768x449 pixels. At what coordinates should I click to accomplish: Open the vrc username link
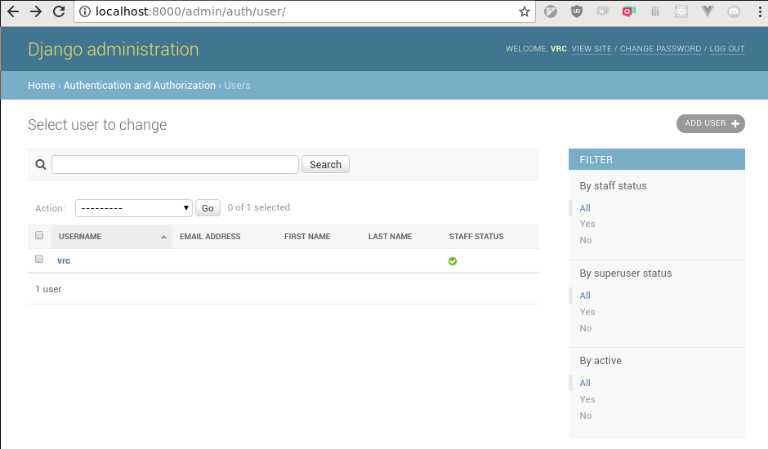64,260
